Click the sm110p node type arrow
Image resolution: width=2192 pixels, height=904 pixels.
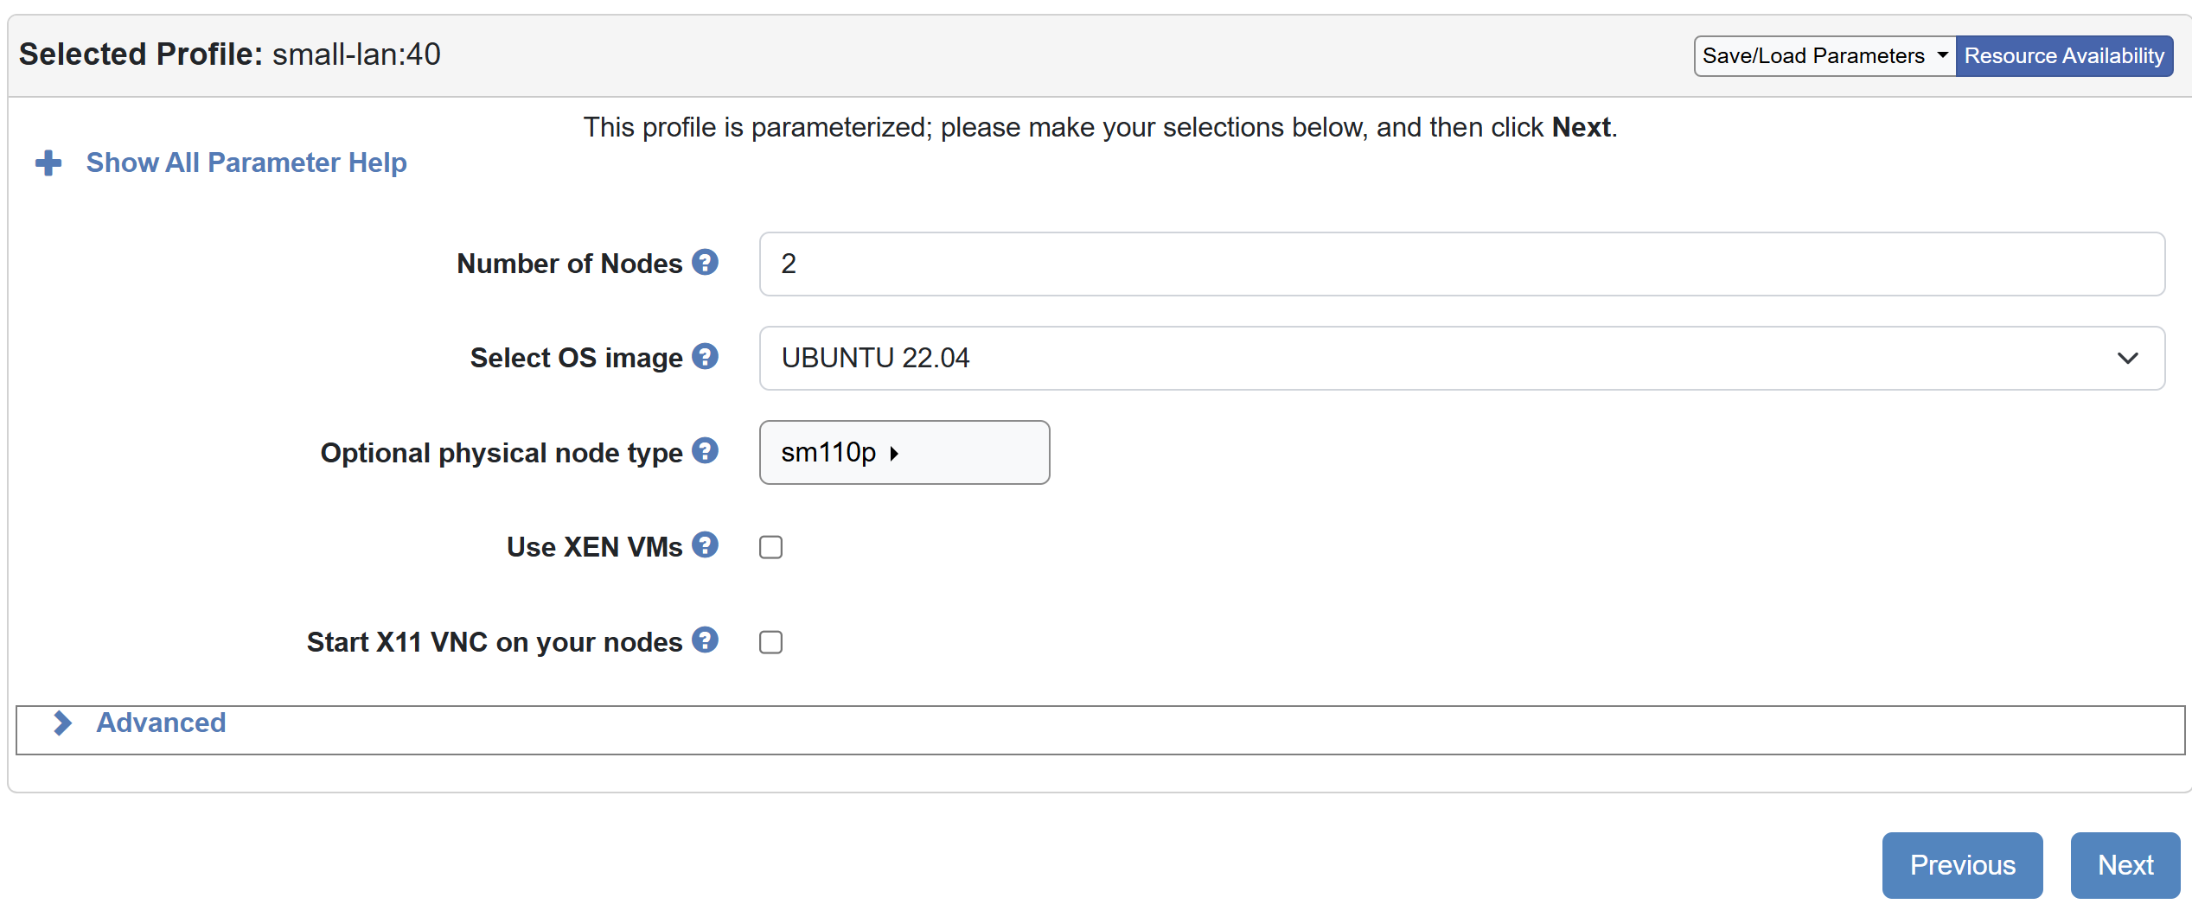[x=894, y=453]
